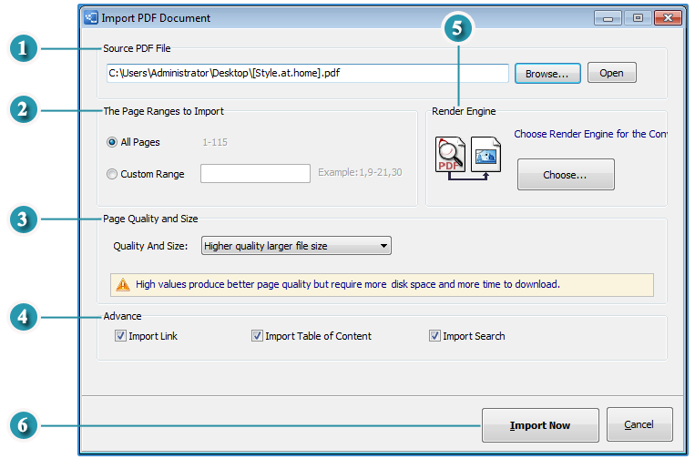The width and height of the screenshot is (695, 459).
Task: Click numbered callout badge 6
Action: pyautogui.click(x=23, y=425)
